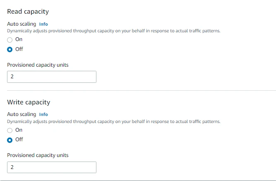Click the auto scaling description under Write capacity
276x181 pixels.
113,121
